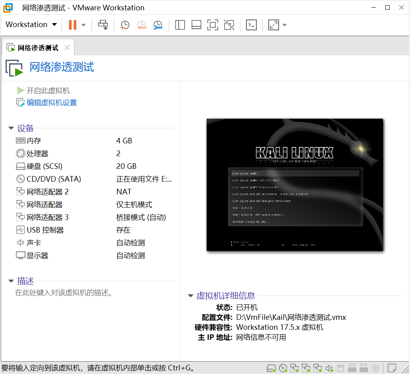Click the first USB device status icon
Image resolution: width=410 pixels, height=374 pixels.
352,368
